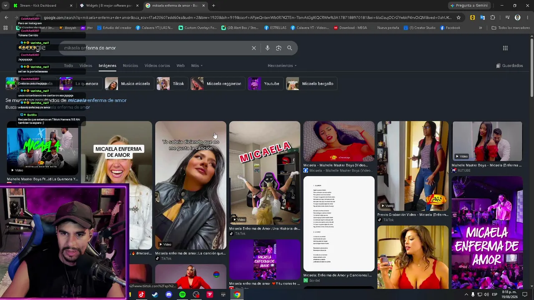
Task: Open Spotify from the taskbar
Action: (182, 295)
